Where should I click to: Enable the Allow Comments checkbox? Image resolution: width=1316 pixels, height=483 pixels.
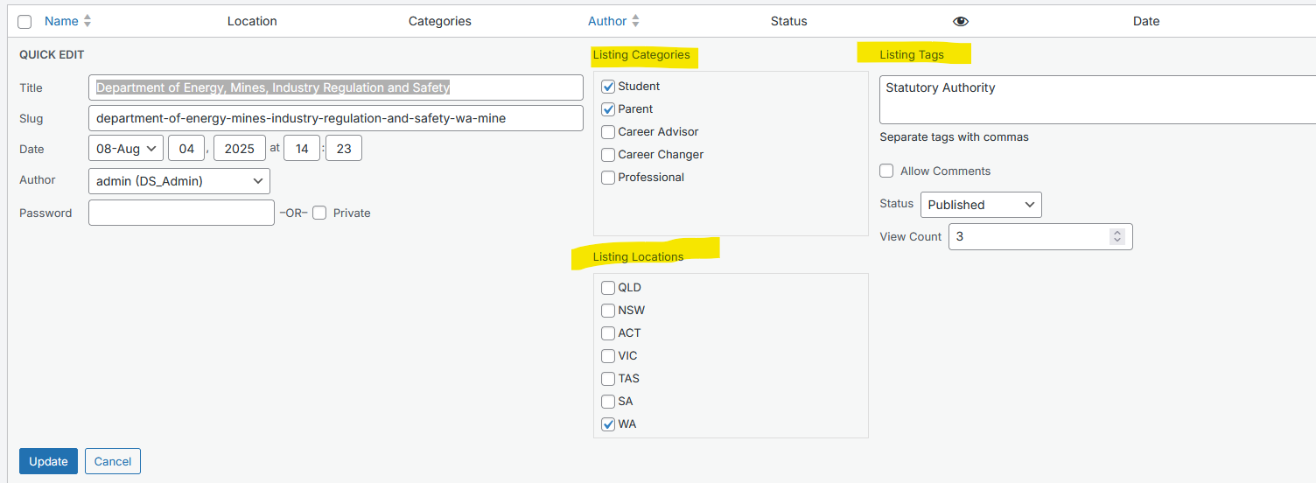[x=886, y=171]
